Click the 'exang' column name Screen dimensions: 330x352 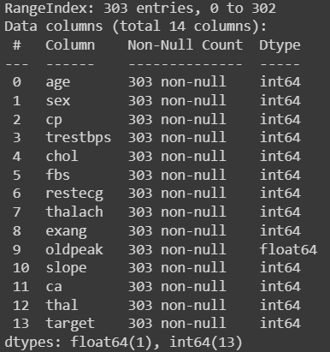pos(66,231)
